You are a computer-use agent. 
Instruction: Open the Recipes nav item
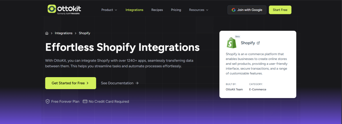pos(157,10)
